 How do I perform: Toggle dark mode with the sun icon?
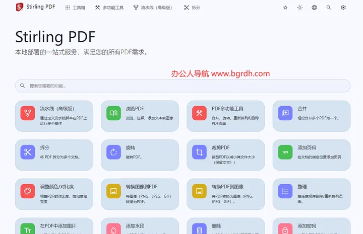[300, 8]
